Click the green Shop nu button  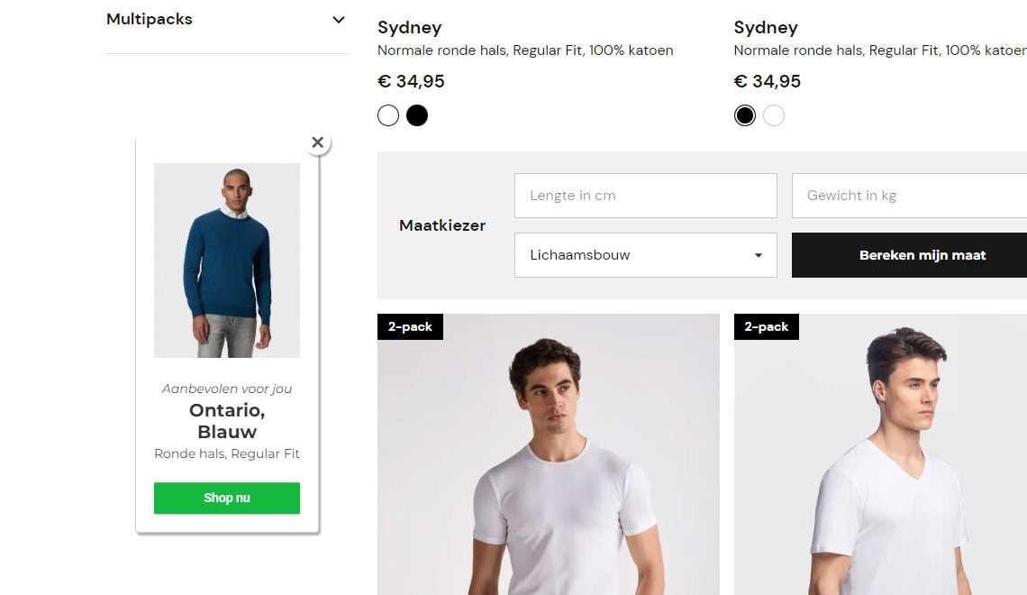point(227,499)
